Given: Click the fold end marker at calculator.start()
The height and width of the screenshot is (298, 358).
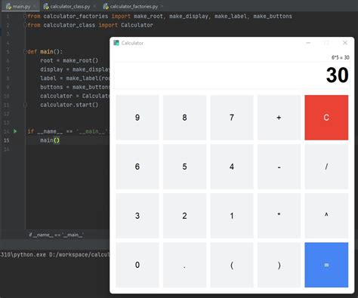Looking at the screenshot, I should 25,105.
